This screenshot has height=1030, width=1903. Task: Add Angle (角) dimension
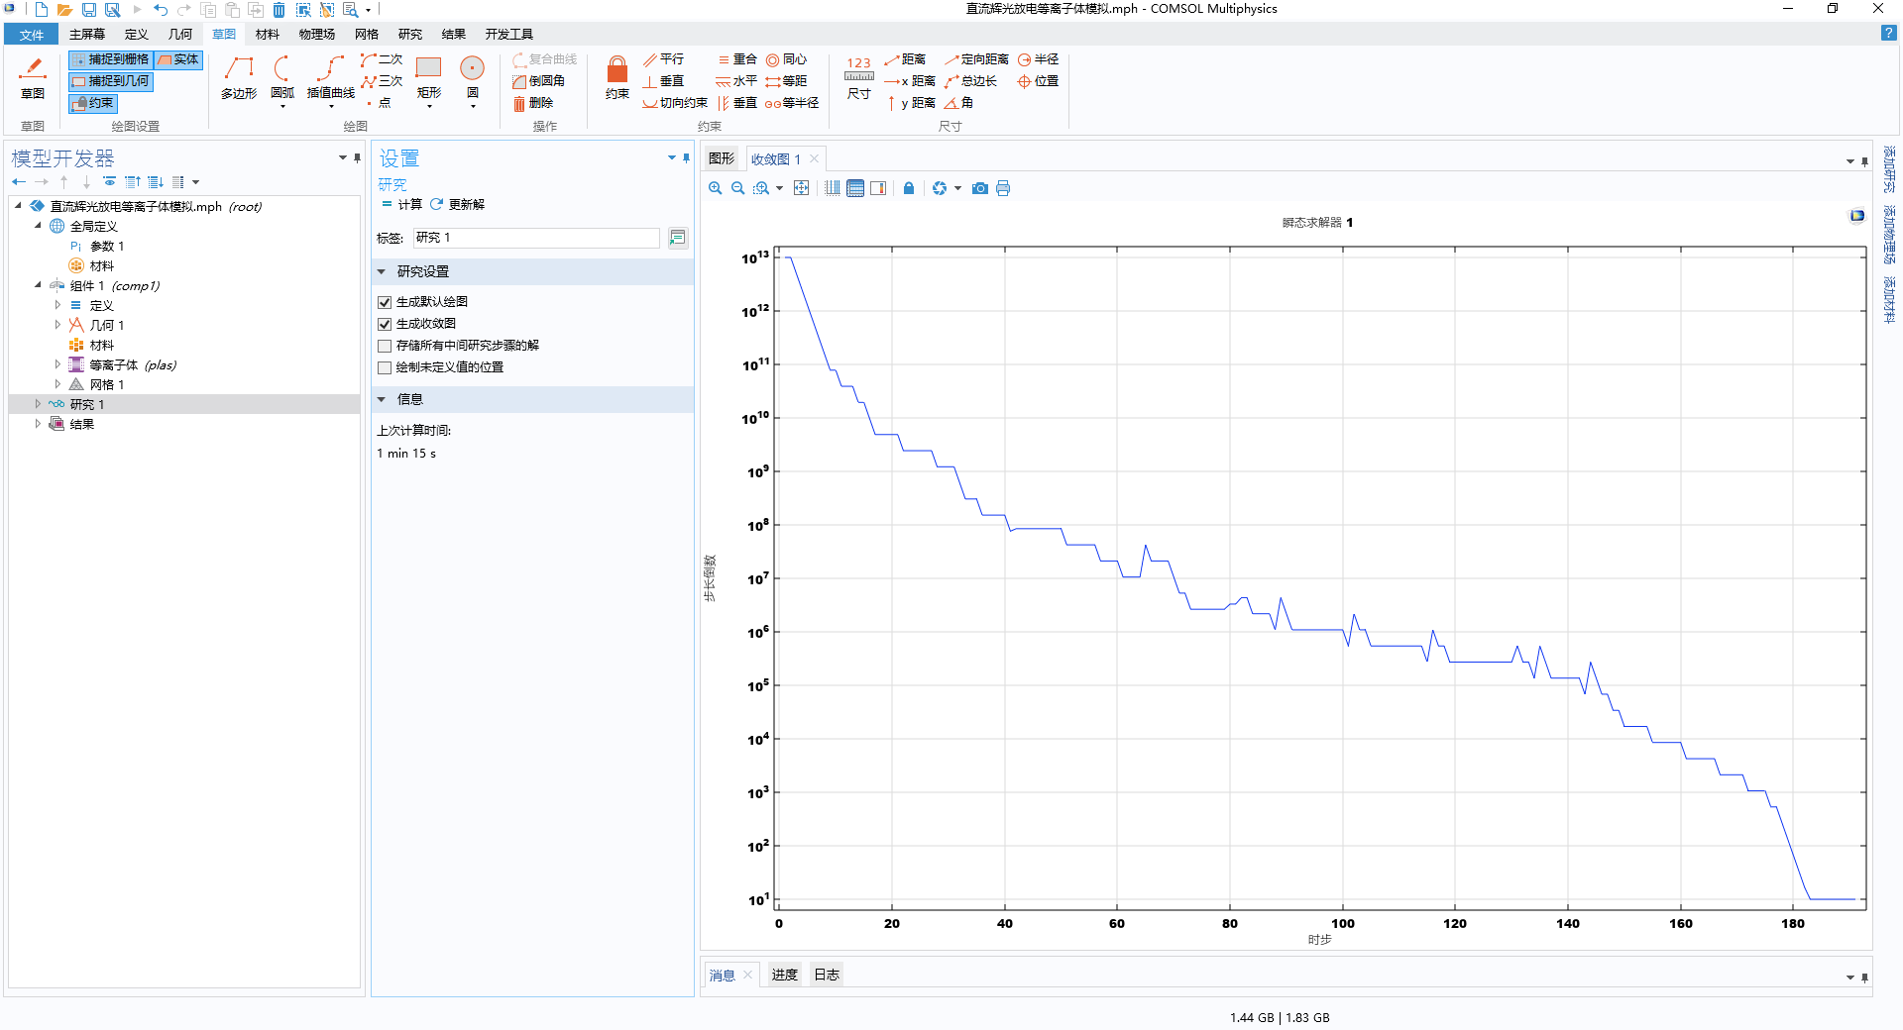coord(958,103)
